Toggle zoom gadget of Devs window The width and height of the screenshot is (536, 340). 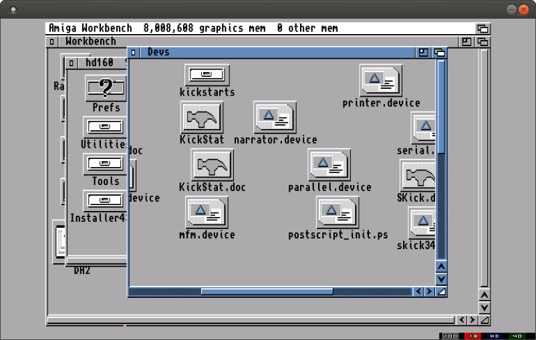423,52
